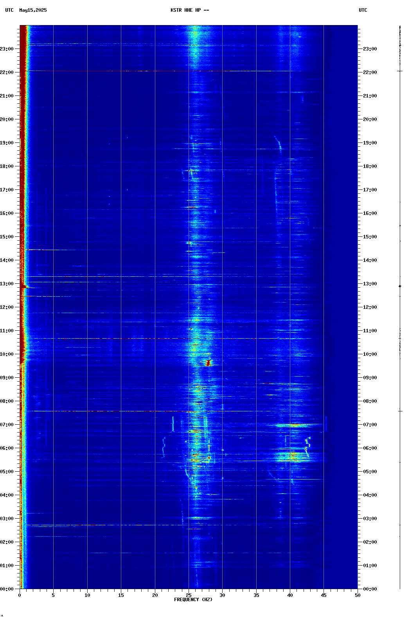This screenshot has height=620, width=417.
Task: Click 01:00 on the left time axis
Action: 7,566
